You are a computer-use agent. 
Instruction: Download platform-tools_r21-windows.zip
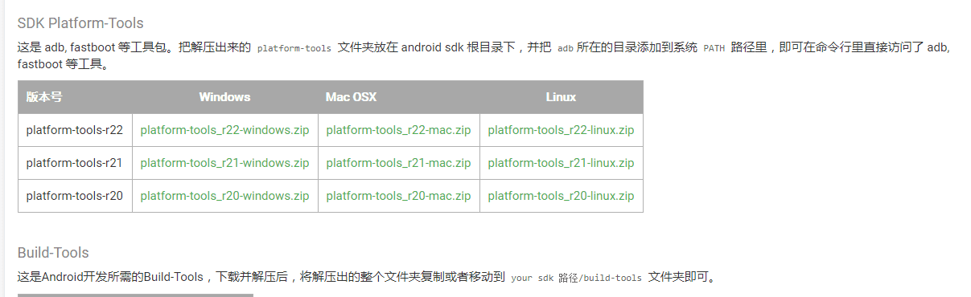coord(224,163)
